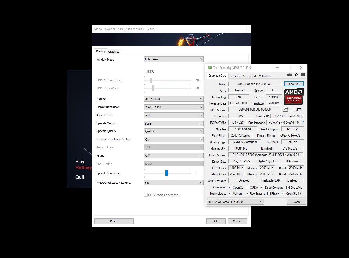Click the Close button in GPU-Z

tap(296, 202)
